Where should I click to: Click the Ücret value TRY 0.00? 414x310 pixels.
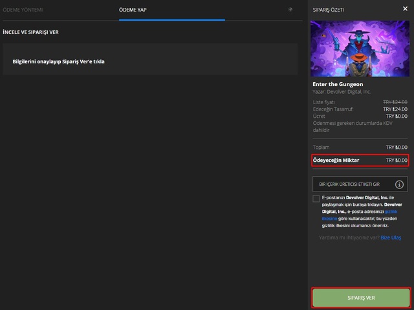(397, 116)
